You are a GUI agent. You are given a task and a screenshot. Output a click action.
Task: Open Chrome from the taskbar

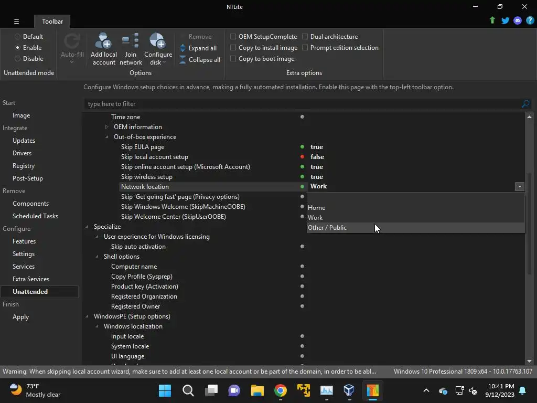pos(281,390)
